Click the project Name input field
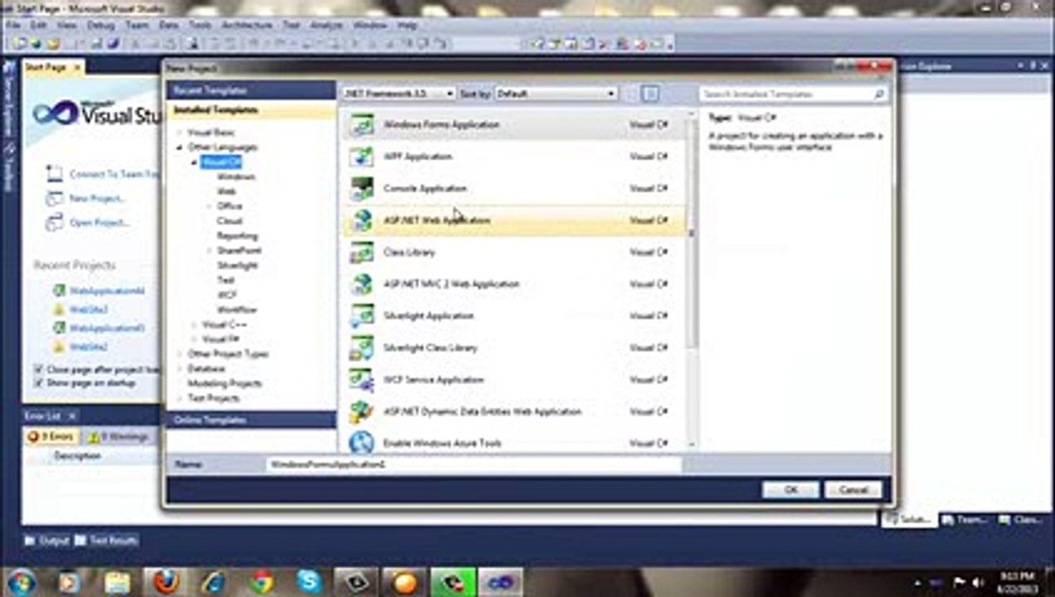Viewport: 1055px width, 597px height. click(474, 464)
